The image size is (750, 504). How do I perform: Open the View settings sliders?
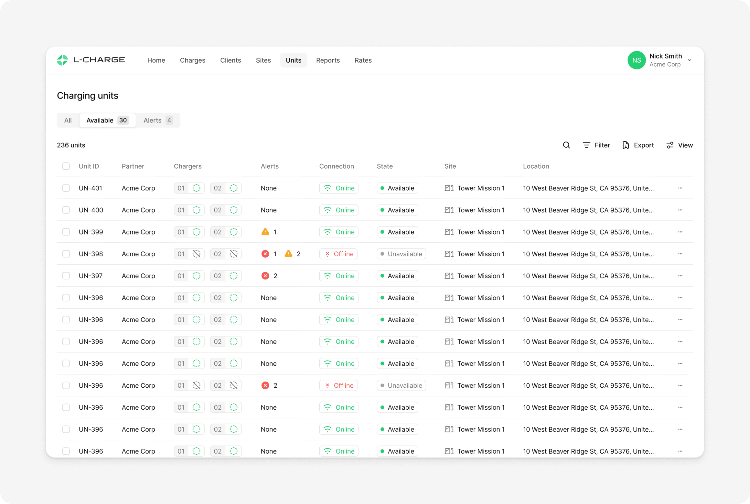point(670,145)
